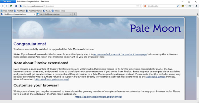Close the UK - Pale Moon - start.me tab
The width and height of the screenshot is (199, 103).
(x=71, y=14)
